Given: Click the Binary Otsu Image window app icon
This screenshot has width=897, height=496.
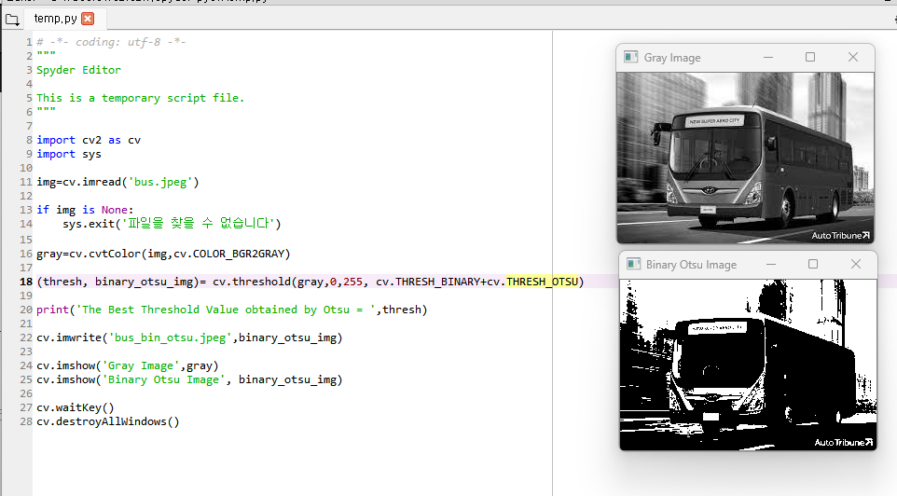Looking at the screenshot, I should pyautogui.click(x=633, y=264).
